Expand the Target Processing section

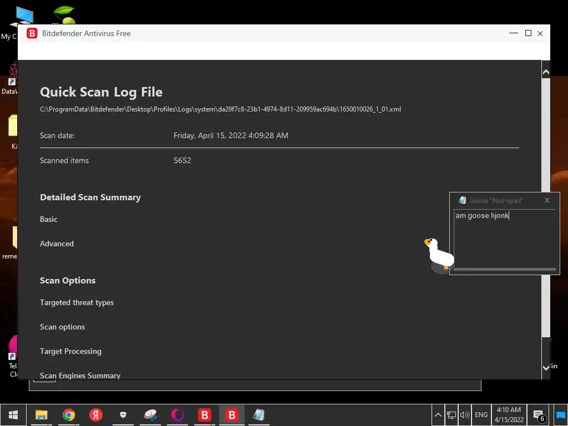point(70,351)
